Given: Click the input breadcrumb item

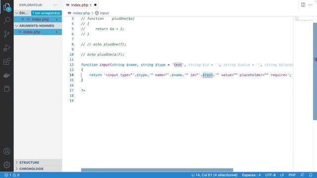Looking at the screenshot, I should coord(104,13).
